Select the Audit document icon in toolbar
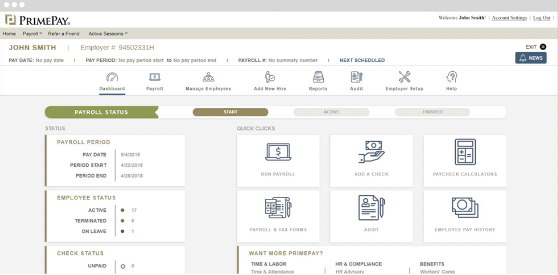 [x=356, y=77]
